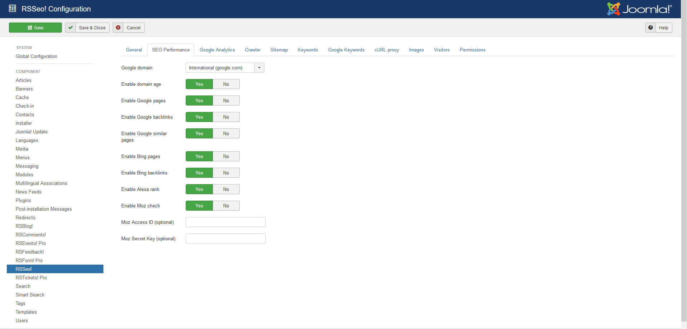Viewport: 687px width, 329px height.
Task: Open the Media sidebar link
Action: point(22,149)
